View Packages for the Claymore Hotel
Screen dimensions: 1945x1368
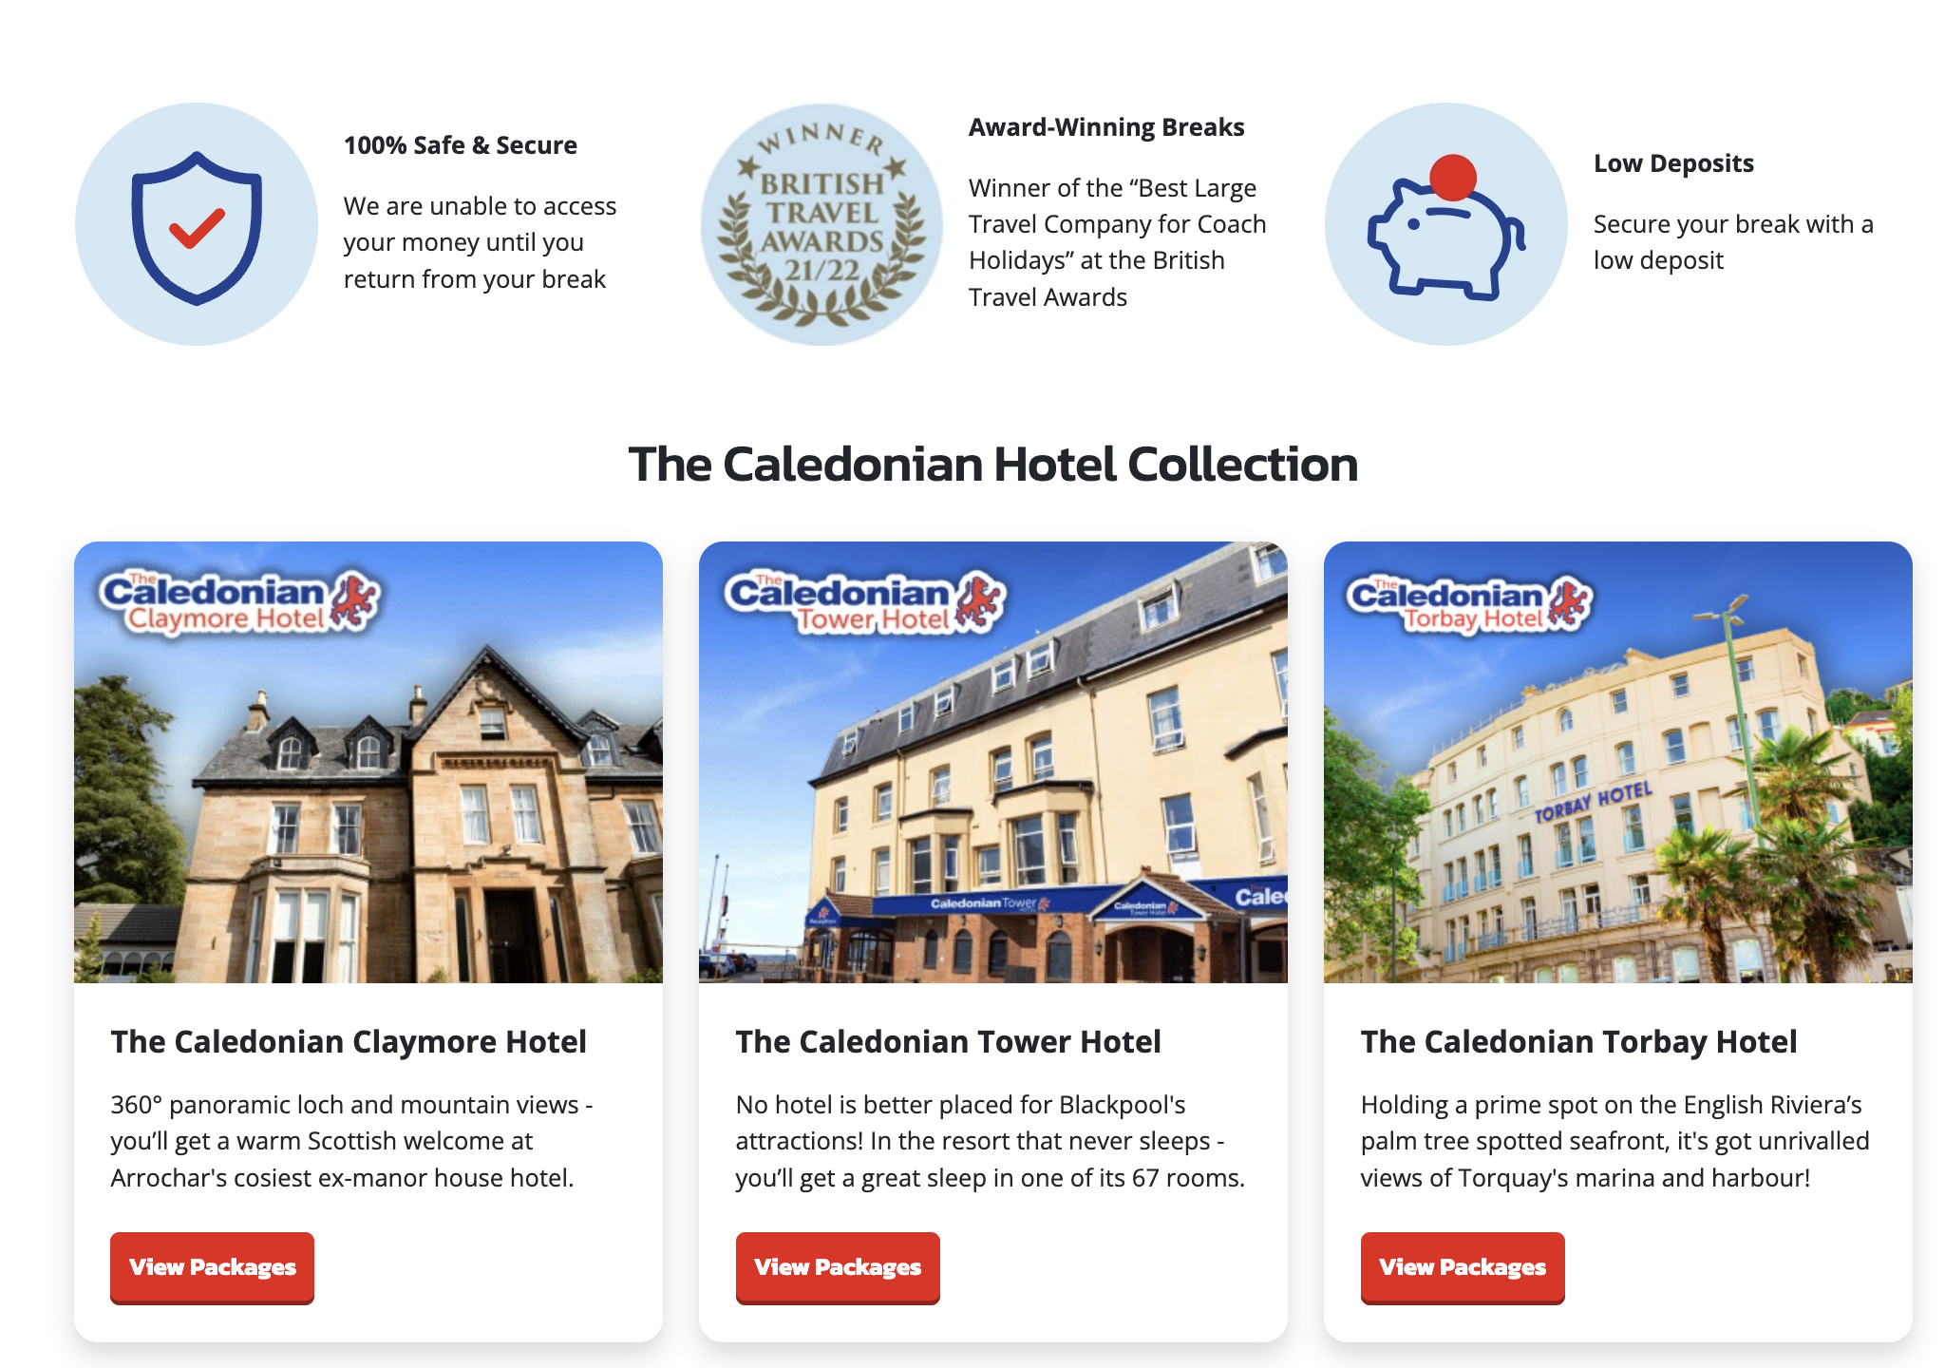point(212,1267)
